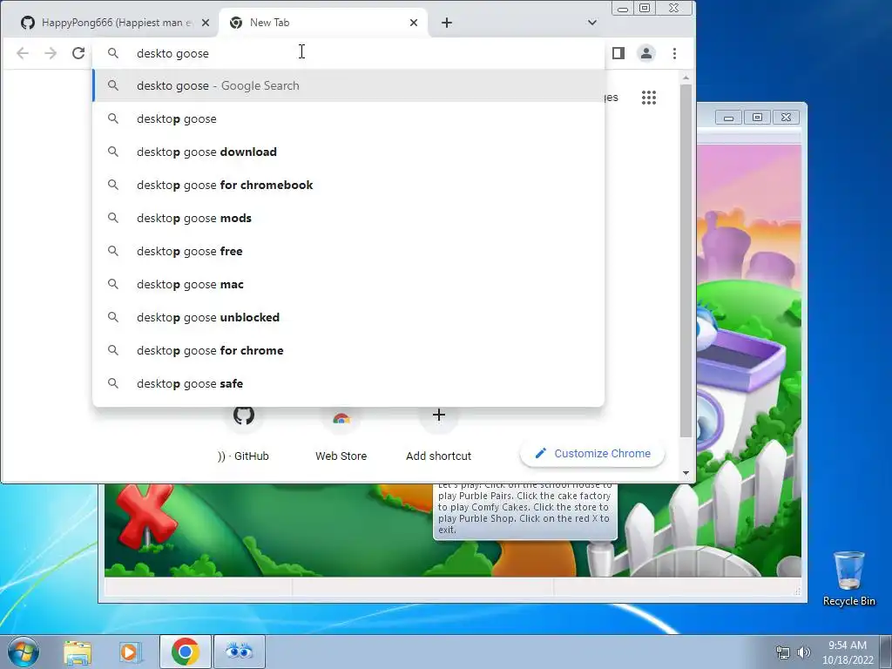Screen dimensions: 892x669
Task: Open the Chrome side panel icon
Action: (618, 53)
